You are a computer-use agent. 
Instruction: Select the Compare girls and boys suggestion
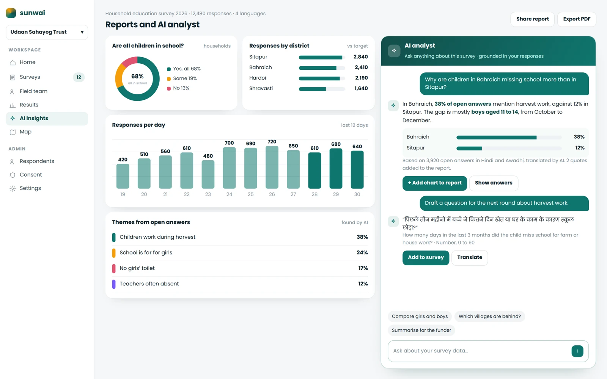(420, 316)
